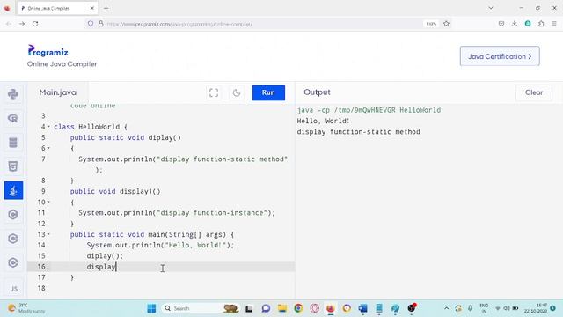Clear the output panel
Viewport: 563px width, 317px height.
pos(534,92)
